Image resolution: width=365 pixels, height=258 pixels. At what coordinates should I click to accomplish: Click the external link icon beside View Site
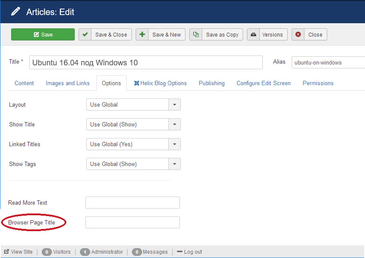coord(6,252)
